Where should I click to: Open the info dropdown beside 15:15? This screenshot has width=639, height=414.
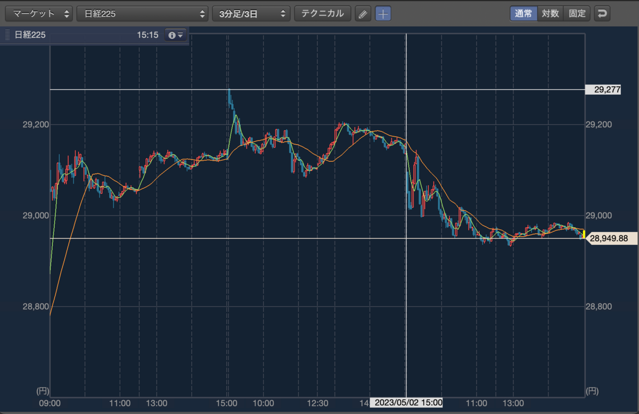(x=176, y=35)
